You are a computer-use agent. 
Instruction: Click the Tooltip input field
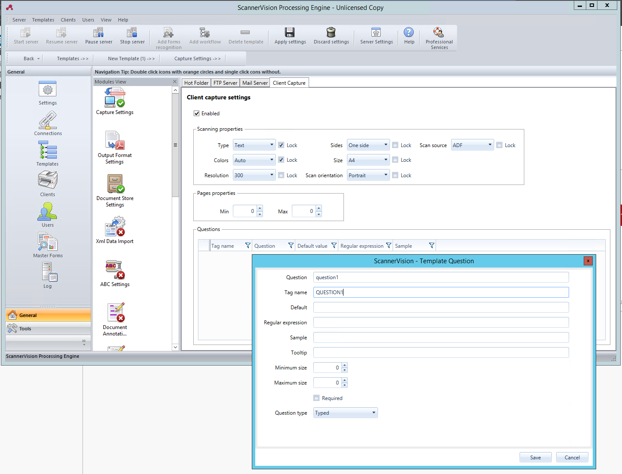point(440,352)
